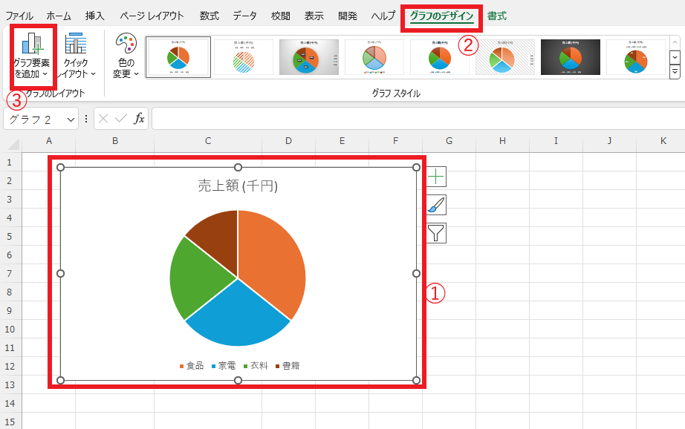Select the first chart style thumbnail
The width and height of the screenshot is (685, 429).
[178, 57]
